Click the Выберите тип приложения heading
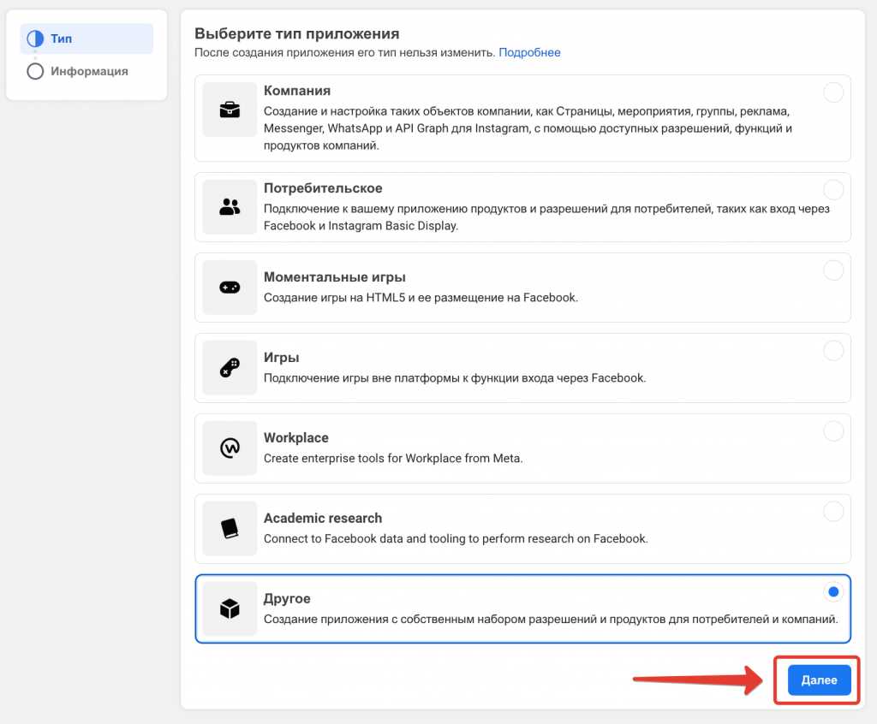 (296, 33)
